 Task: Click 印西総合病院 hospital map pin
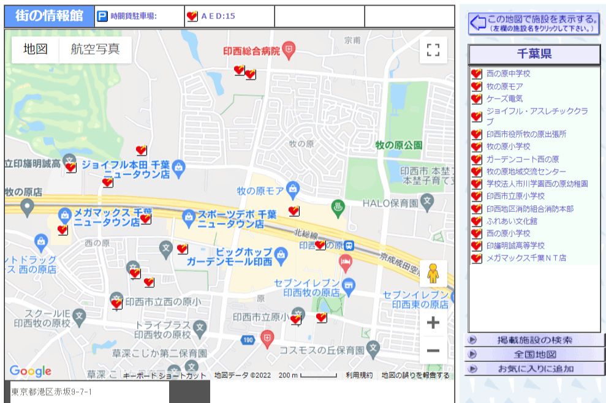pyautogui.click(x=289, y=50)
